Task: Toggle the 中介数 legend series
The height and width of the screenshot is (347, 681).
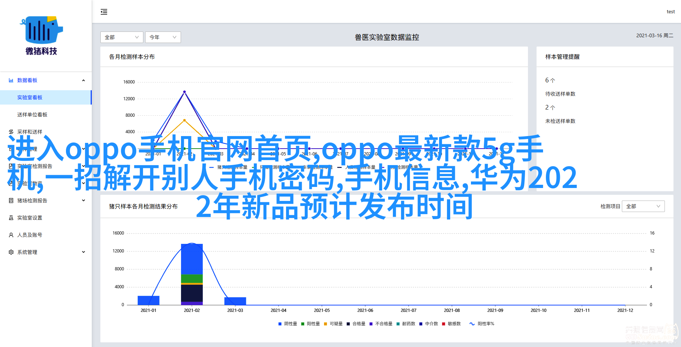Action: pyautogui.click(x=429, y=324)
